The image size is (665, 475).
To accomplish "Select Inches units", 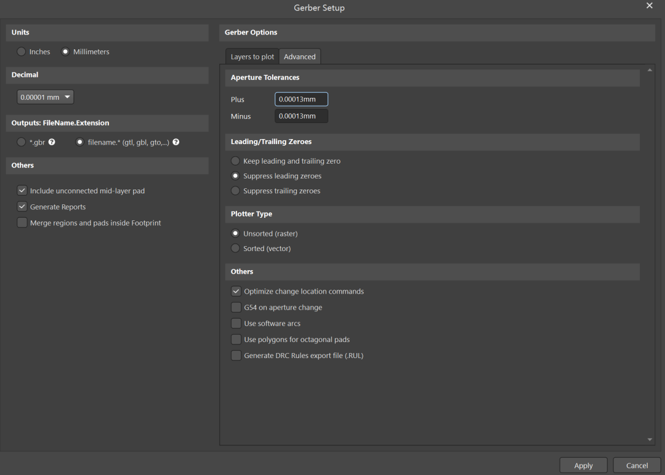I will [21, 52].
